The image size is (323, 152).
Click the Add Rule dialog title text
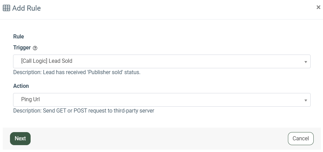26,8
